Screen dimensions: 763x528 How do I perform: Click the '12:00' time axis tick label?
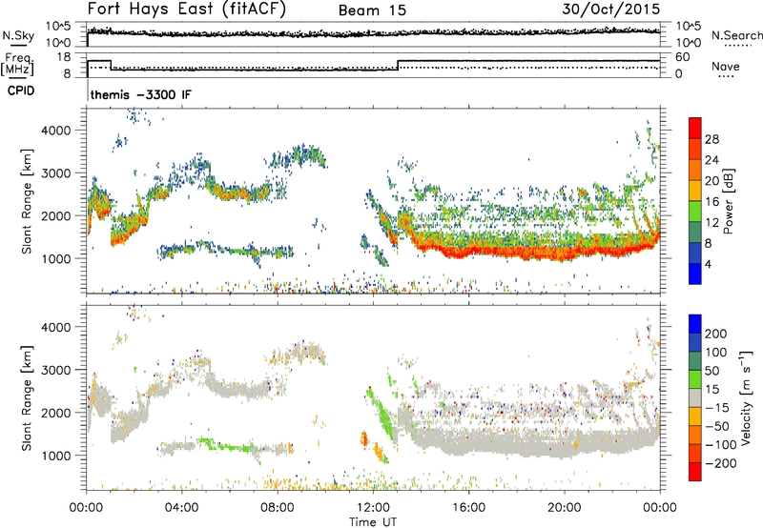point(373,508)
